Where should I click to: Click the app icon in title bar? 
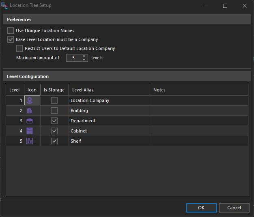click(4, 6)
